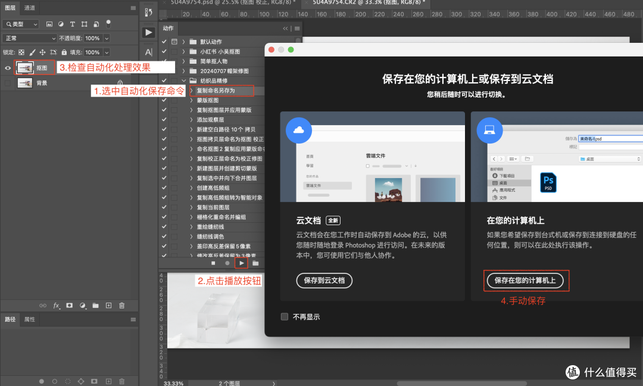
Task: Toggle dialog icon for 默认动作 set
Action: click(x=174, y=42)
